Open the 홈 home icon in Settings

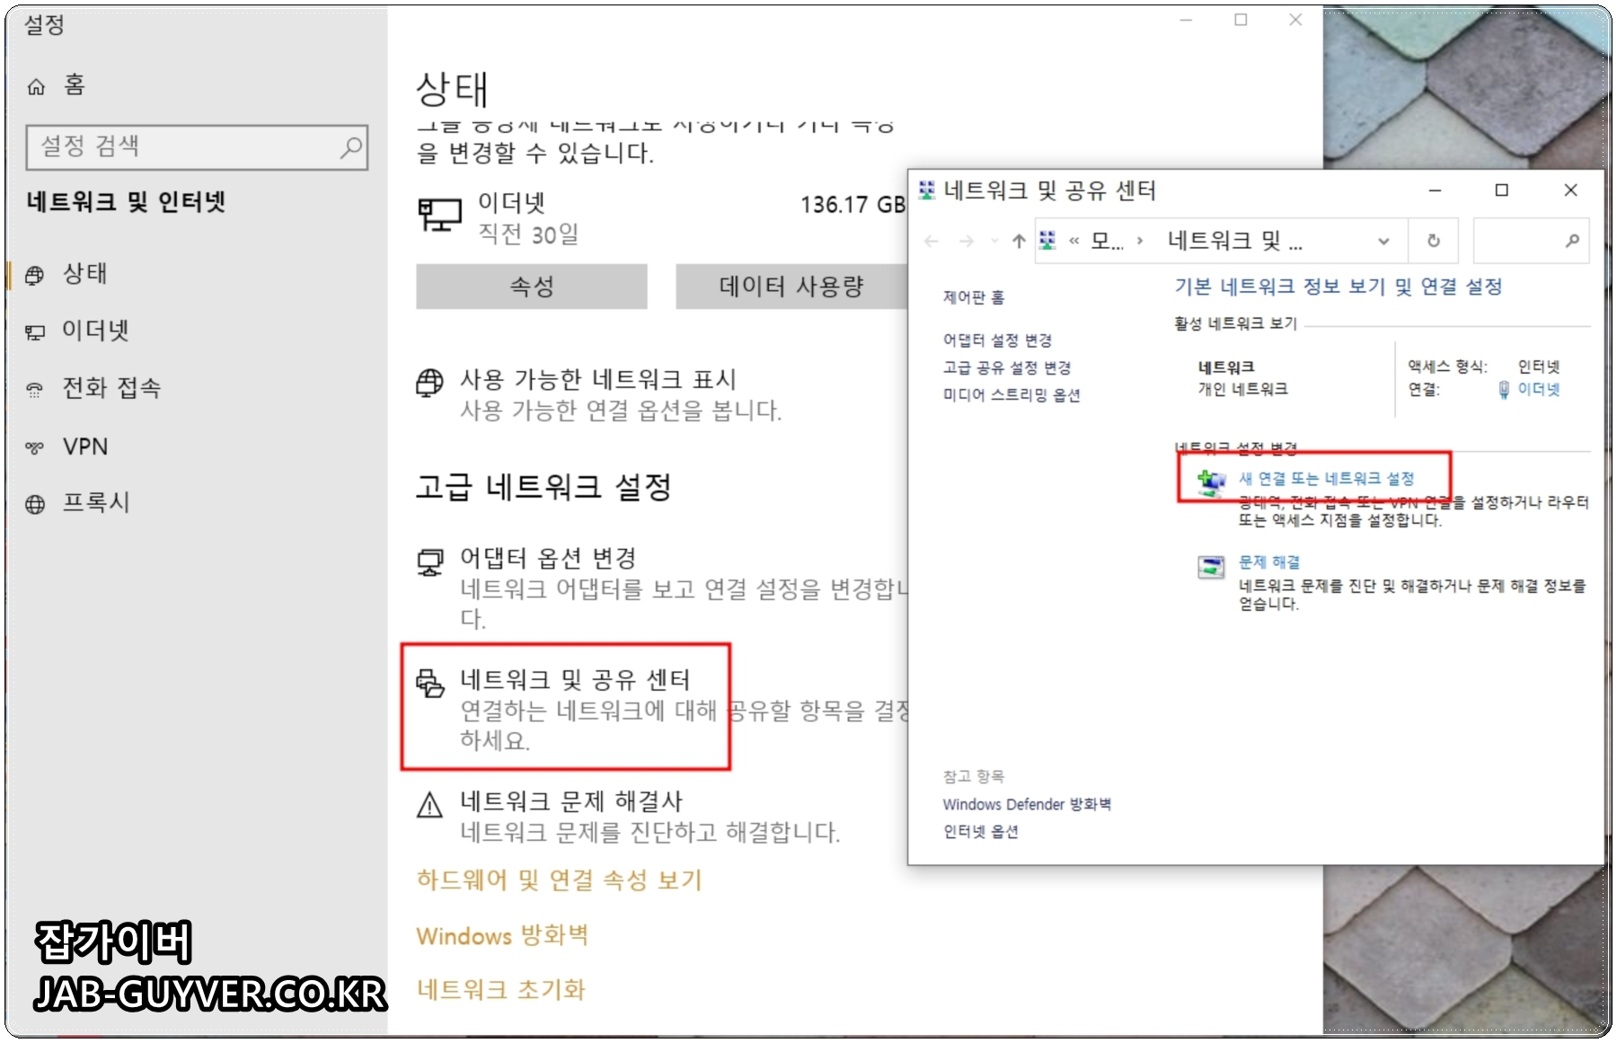(x=36, y=86)
